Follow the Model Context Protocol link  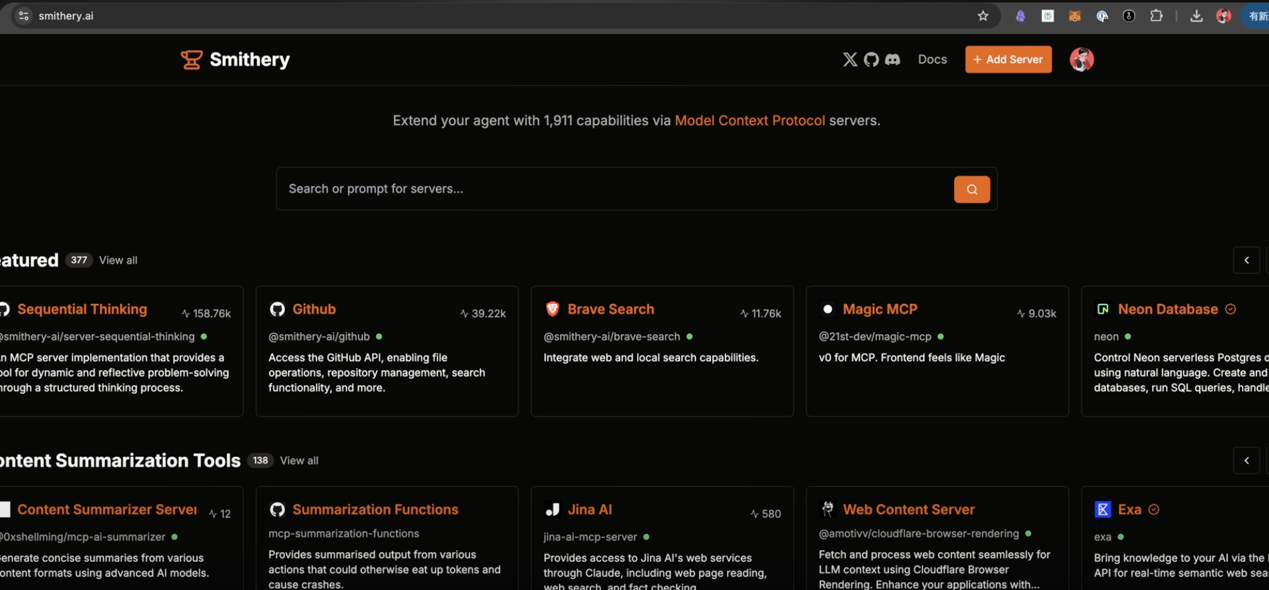(x=750, y=121)
